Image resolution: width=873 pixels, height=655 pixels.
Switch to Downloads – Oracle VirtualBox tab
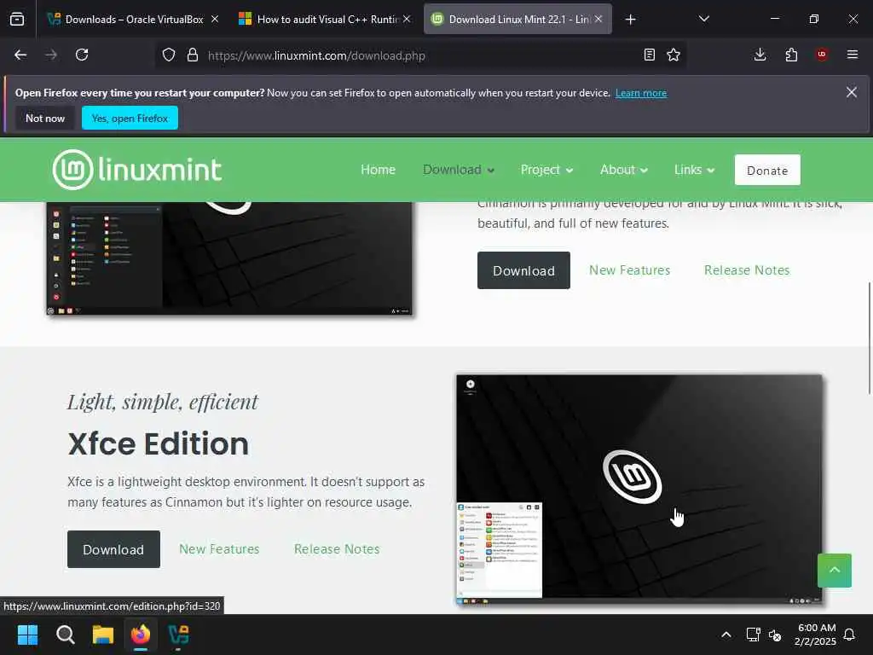pos(134,19)
